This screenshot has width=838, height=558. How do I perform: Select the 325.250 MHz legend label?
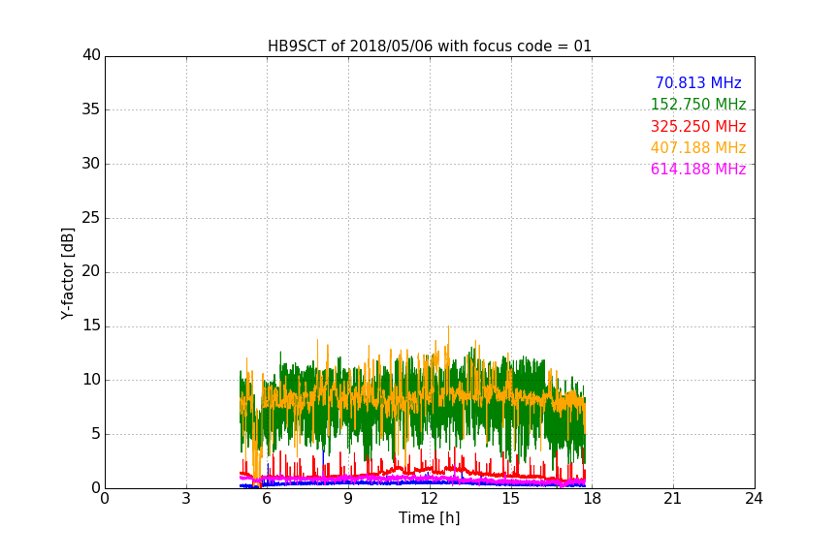698,127
